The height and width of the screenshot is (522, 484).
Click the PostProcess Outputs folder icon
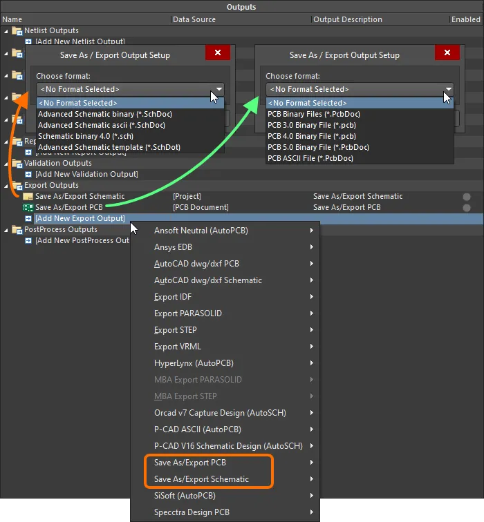(x=17, y=229)
